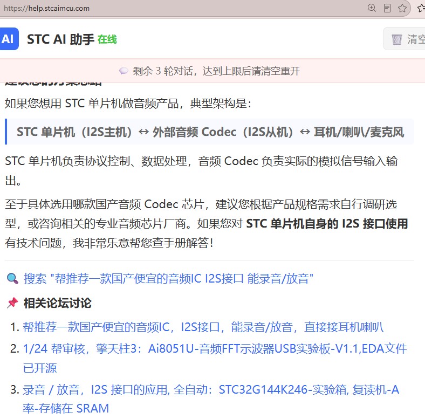This screenshot has height=419, width=425.
Task: Click the 在线 online status label
Action: click(107, 39)
